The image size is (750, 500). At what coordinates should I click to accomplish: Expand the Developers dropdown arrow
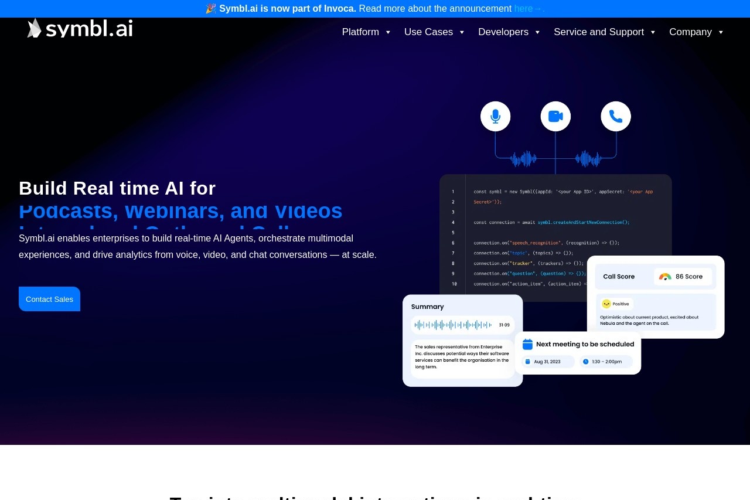(537, 32)
